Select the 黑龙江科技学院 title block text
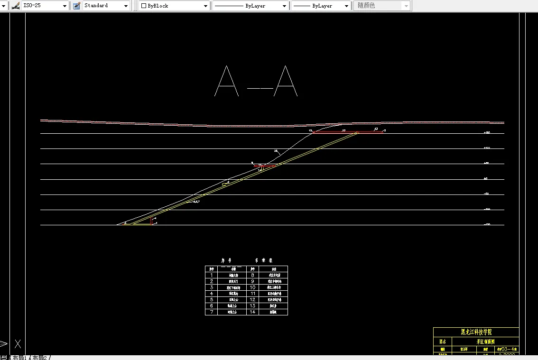 [476, 332]
